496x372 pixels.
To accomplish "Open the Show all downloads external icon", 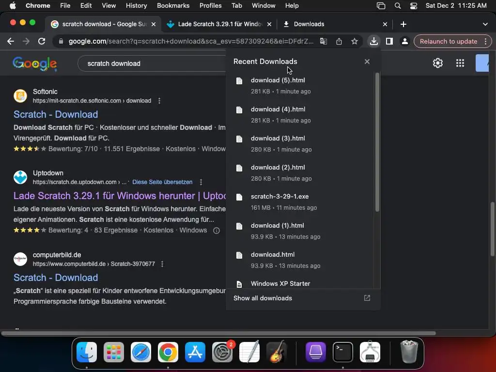I will point(367,298).
